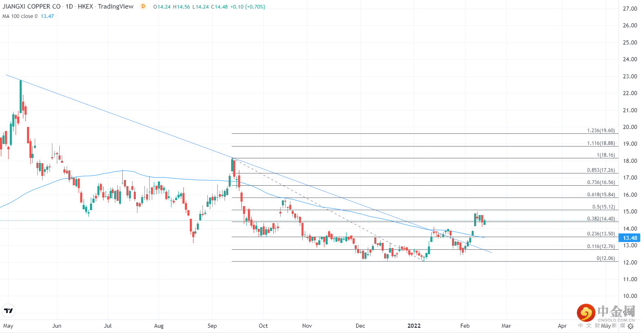
Task: Click the highlighted 13.48 price tag
Action: coord(630,238)
